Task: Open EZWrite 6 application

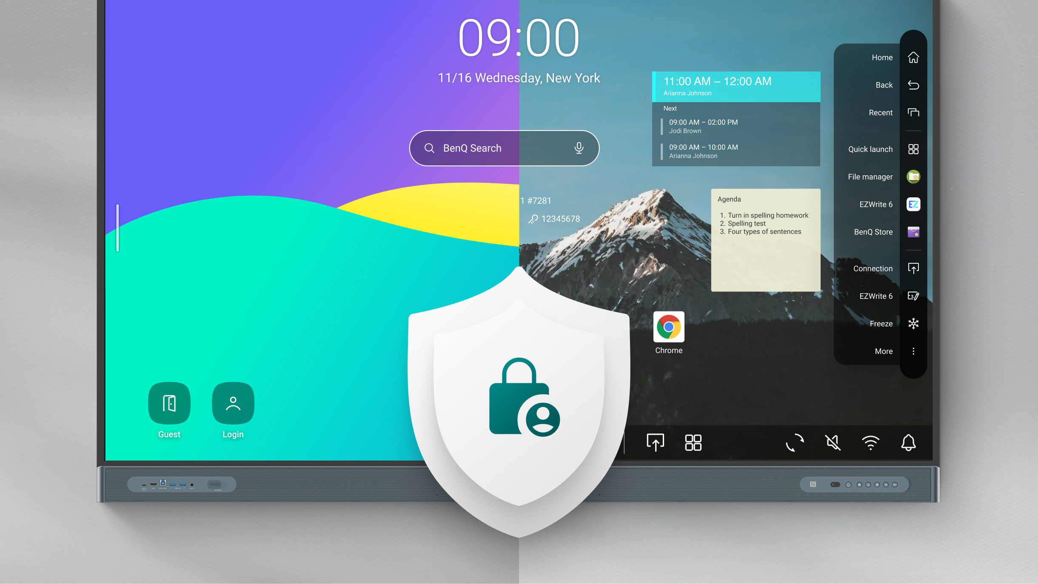Action: (x=913, y=205)
